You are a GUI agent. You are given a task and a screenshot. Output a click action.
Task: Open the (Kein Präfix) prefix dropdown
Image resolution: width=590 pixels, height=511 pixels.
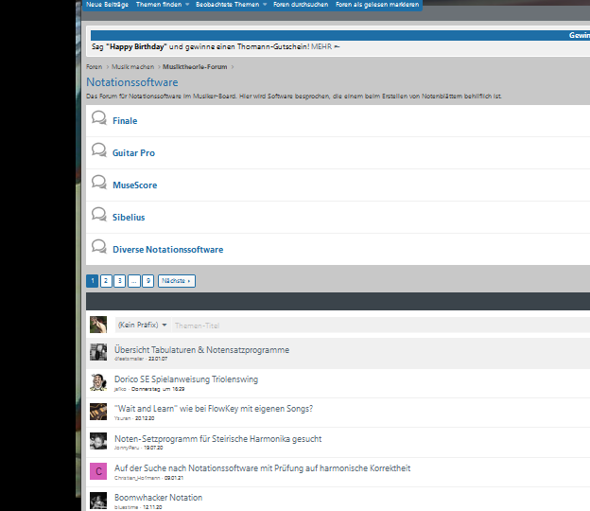point(142,325)
